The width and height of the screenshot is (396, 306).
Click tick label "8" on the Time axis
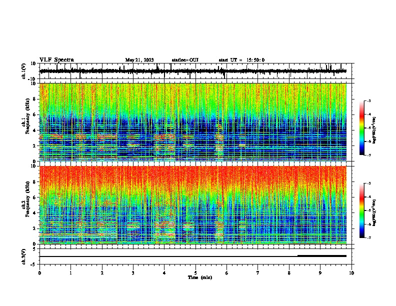pos(289,273)
